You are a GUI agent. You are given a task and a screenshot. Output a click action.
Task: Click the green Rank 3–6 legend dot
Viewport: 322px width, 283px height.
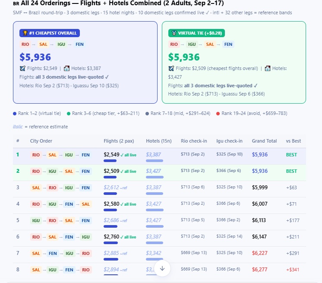(x=69, y=114)
